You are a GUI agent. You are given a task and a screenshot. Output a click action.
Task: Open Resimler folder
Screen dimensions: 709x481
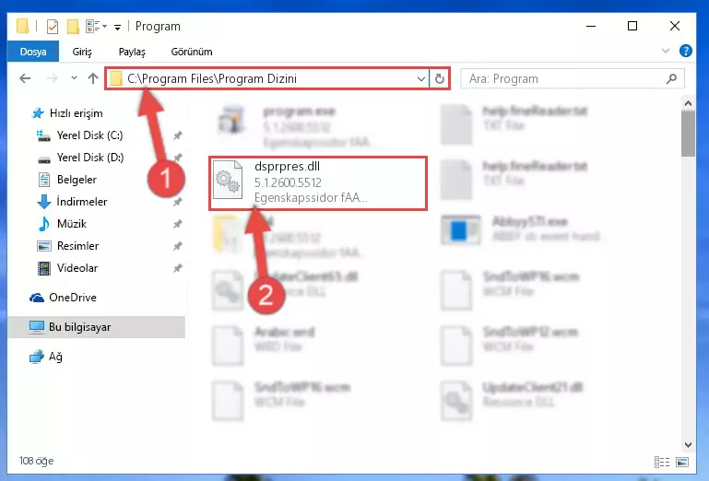67,246
